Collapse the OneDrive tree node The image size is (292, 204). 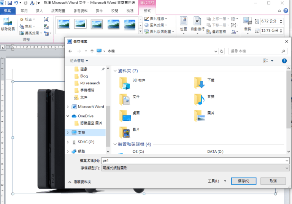click(x=68, y=116)
